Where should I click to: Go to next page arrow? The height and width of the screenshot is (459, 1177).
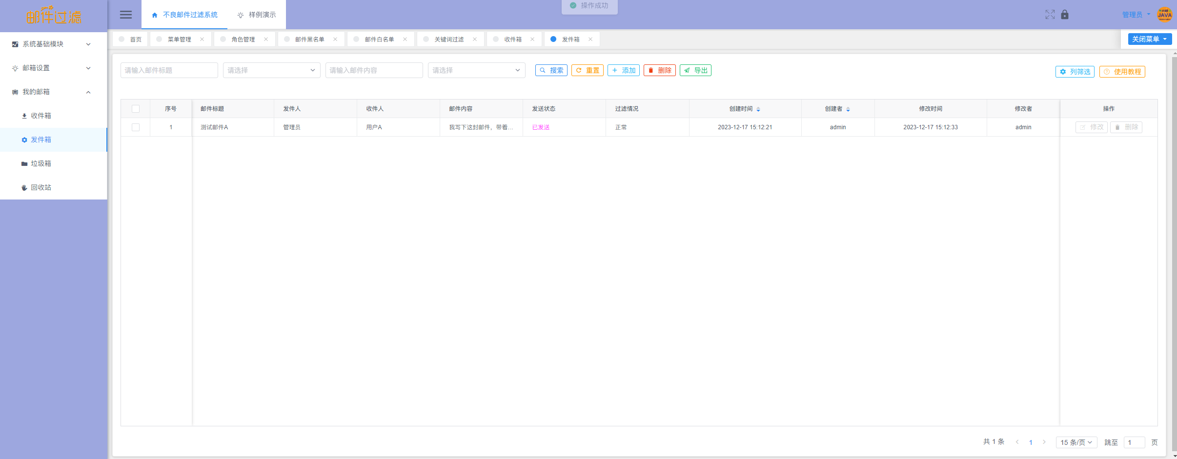pos(1044,442)
